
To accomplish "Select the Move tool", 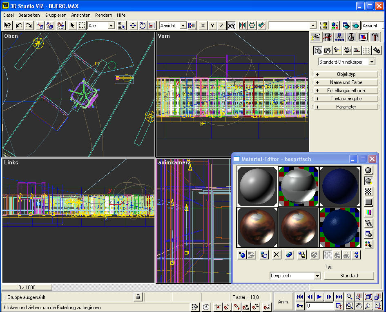I will (133, 26).
